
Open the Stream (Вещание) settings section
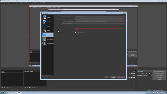tap(48, 22)
